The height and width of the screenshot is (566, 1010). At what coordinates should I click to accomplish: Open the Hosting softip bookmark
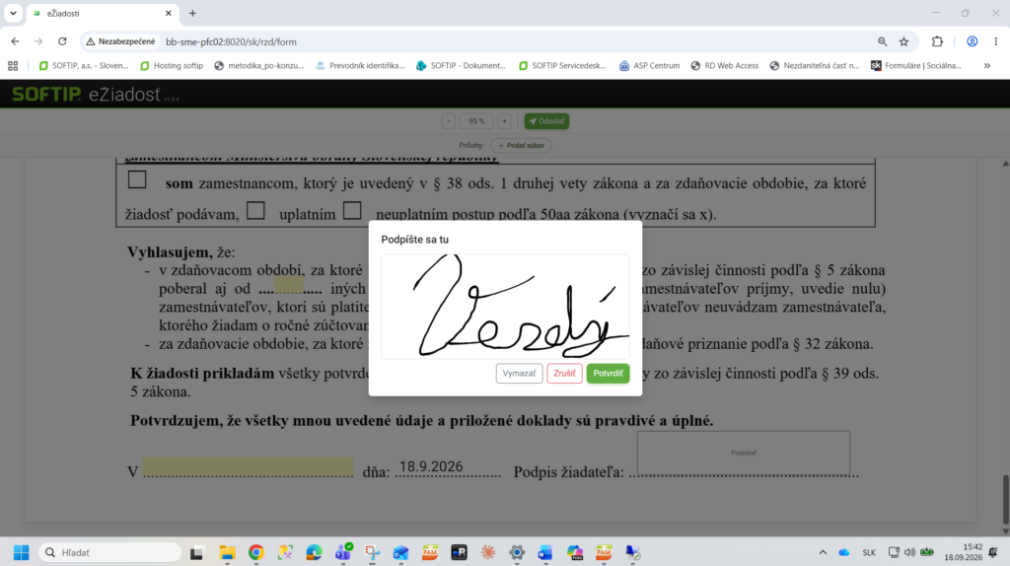pyautogui.click(x=172, y=66)
